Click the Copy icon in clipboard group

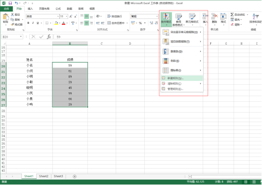[12, 20]
